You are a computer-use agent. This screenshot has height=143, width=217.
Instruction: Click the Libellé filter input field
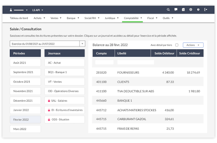pos(136,62)
